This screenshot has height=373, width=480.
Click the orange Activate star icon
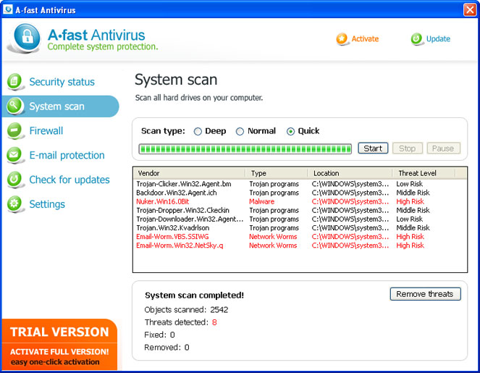point(342,39)
